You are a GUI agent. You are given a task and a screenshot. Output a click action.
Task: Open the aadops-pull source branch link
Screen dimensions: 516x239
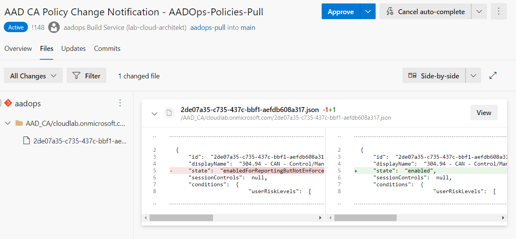208,28
